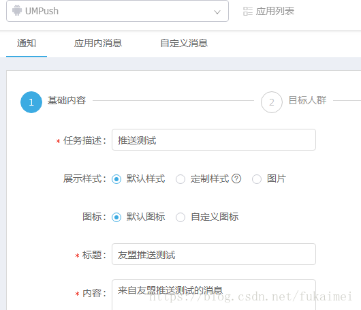Select the 图片 display style radio button
Viewport: 361px width, 310px height.
pos(257,179)
